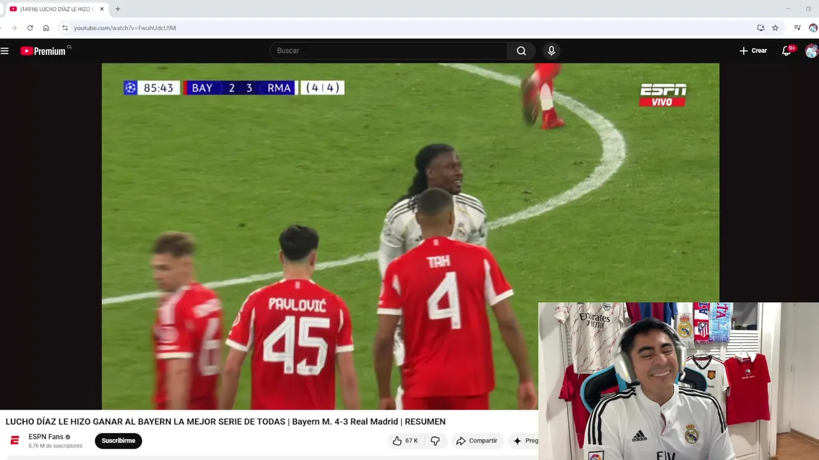Type in the Buscar search field

[388, 50]
